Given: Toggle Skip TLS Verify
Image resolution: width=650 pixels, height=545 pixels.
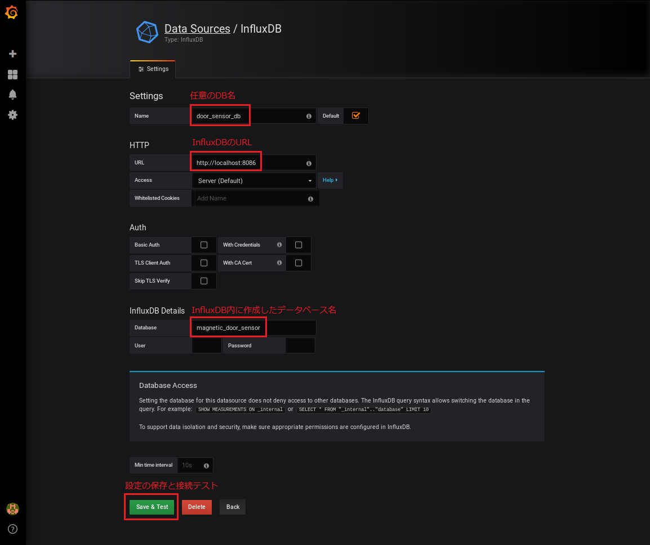Looking at the screenshot, I should click(x=203, y=280).
